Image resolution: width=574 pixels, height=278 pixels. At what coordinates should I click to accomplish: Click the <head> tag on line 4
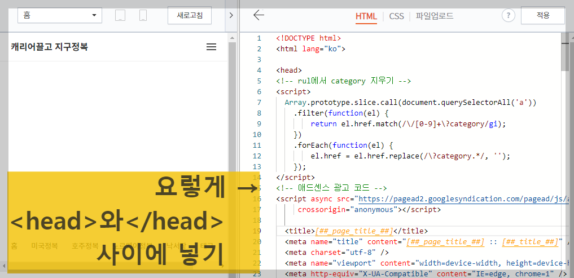(x=289, y=70)
